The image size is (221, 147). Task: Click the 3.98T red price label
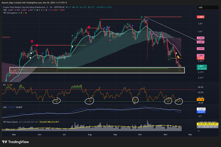(201, 17)
